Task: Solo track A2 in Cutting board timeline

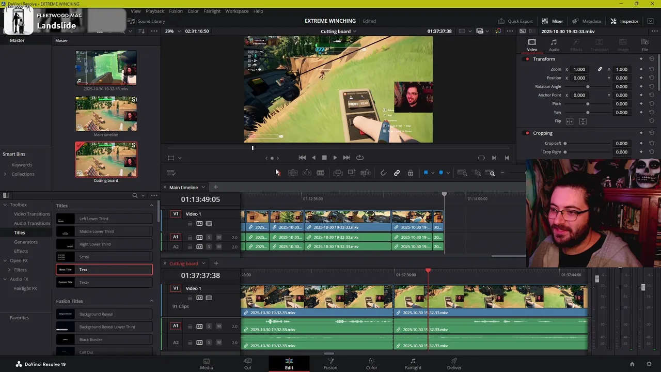Action: pyautogui.click(x=209, y=343)
